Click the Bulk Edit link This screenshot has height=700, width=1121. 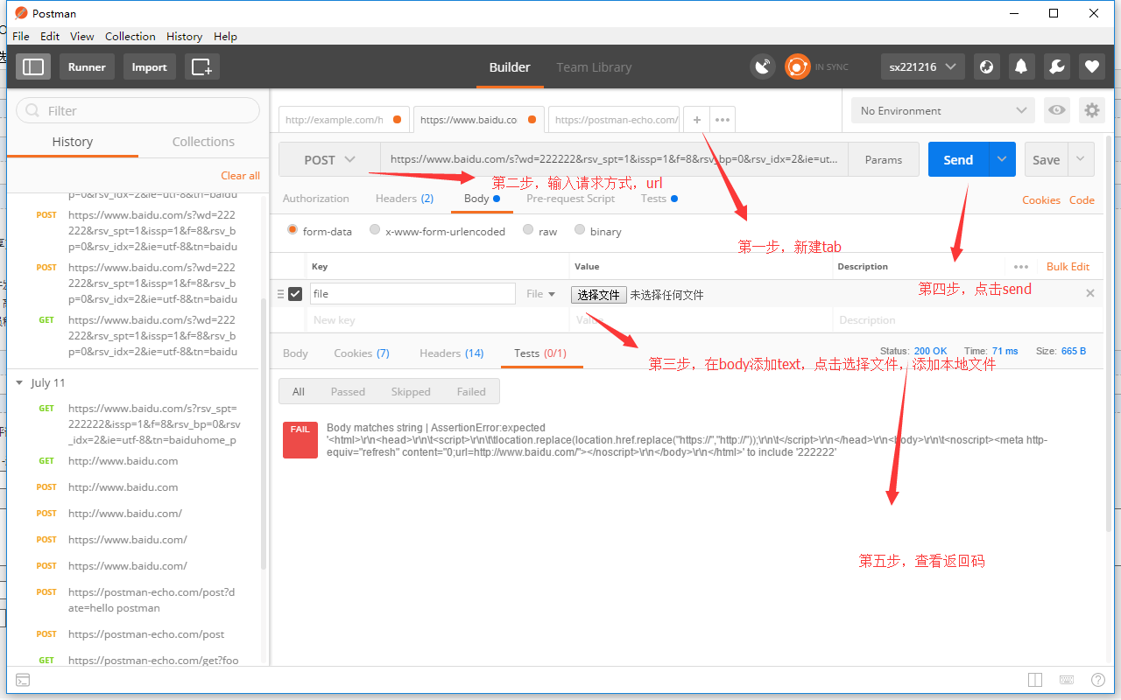1068,267
